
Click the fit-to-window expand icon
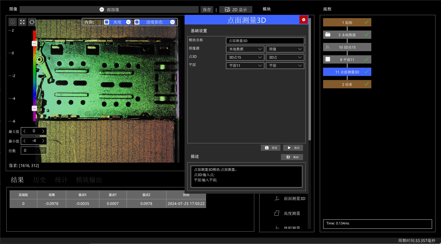[22, 22]
